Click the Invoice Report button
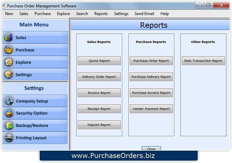Image resolution: width=232 pixels, height=163 pixels. (x=99, y=93)
